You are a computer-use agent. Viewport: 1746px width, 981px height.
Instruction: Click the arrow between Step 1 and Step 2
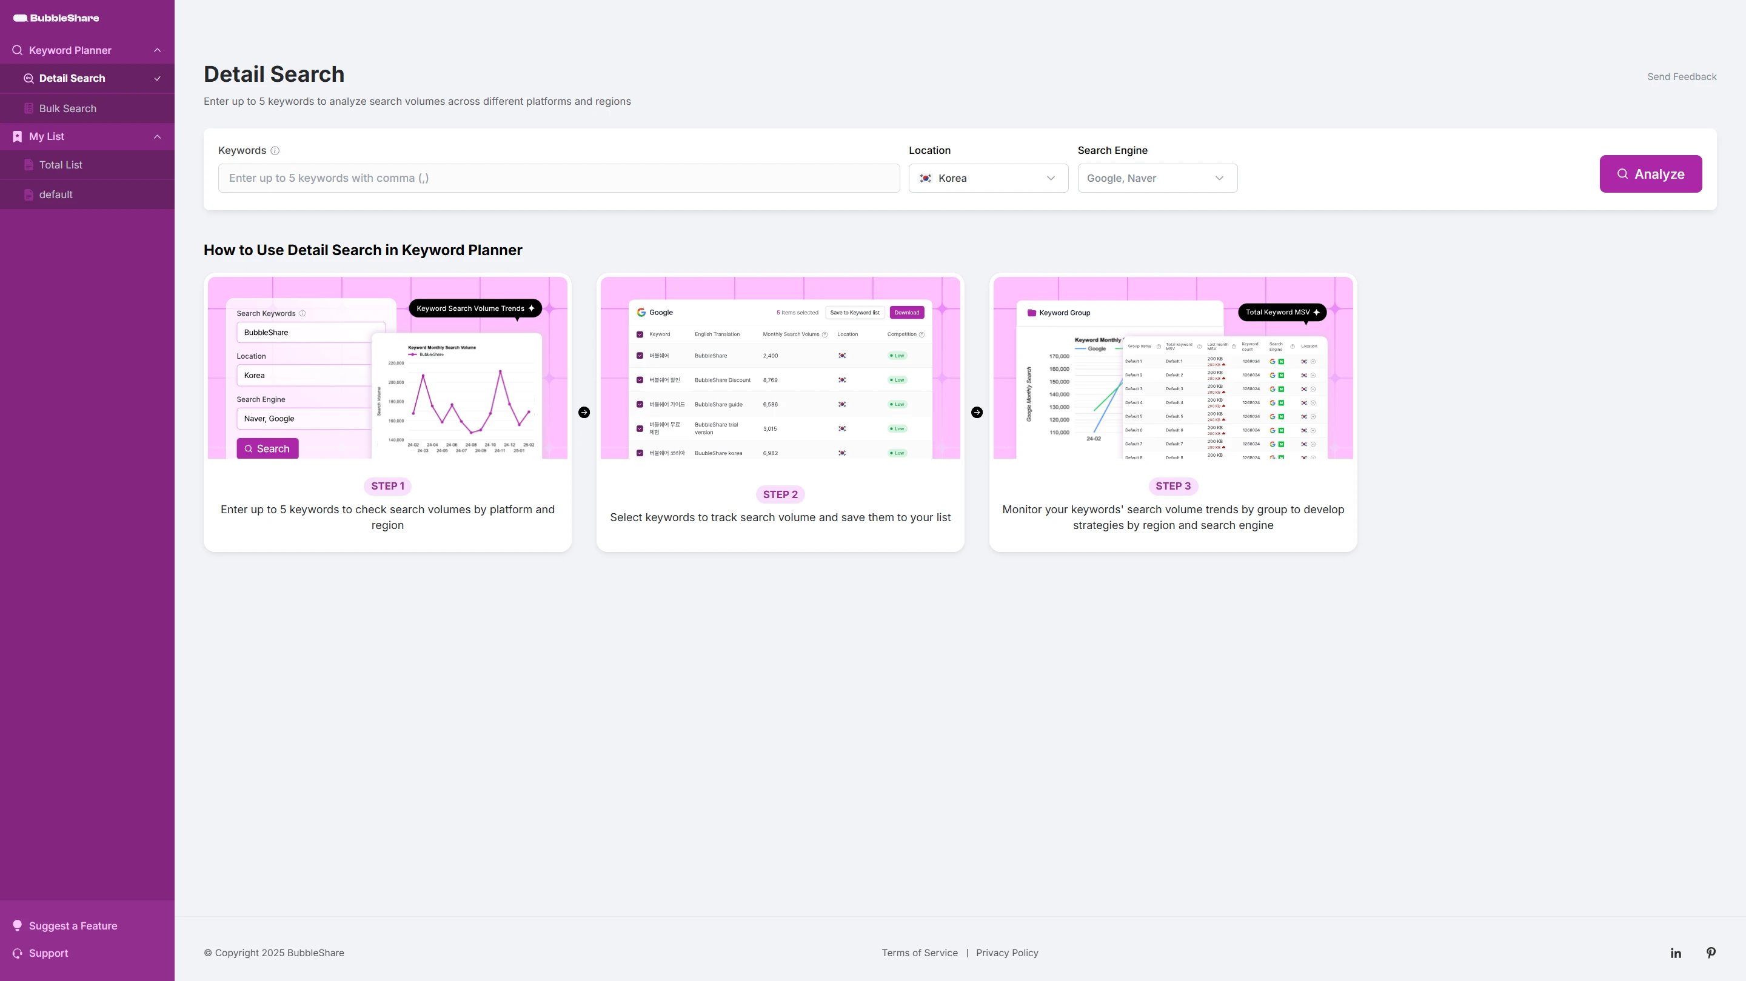point(584,412)
